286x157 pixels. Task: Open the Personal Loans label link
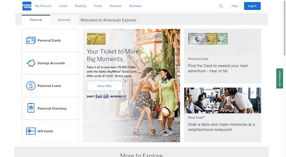(49, 86)
